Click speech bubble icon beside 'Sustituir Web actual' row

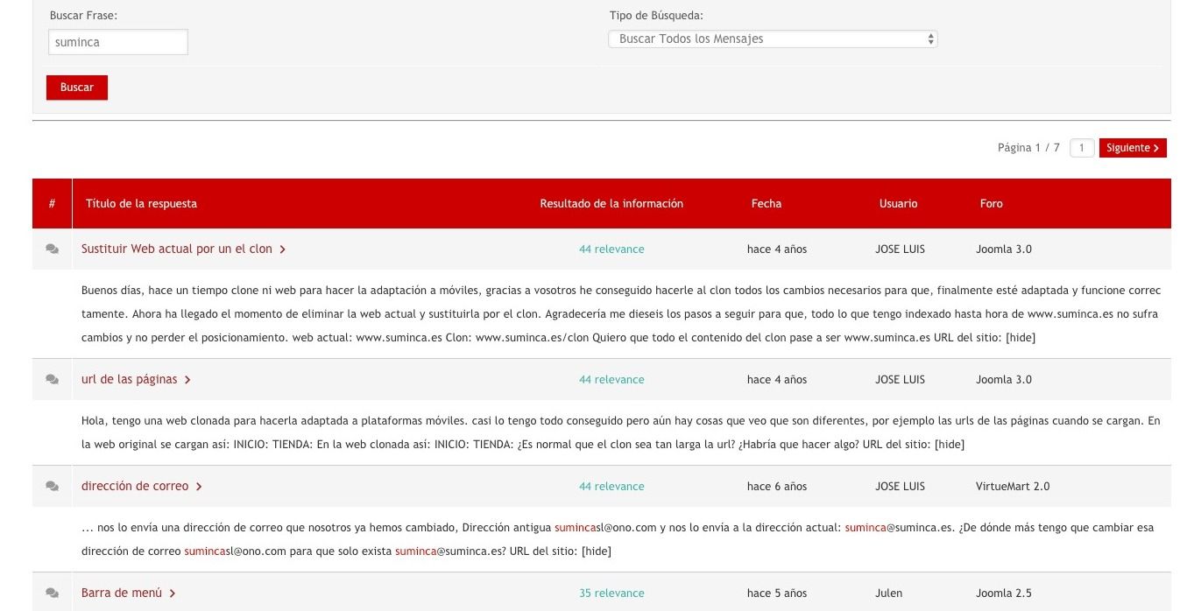point(53,249)
